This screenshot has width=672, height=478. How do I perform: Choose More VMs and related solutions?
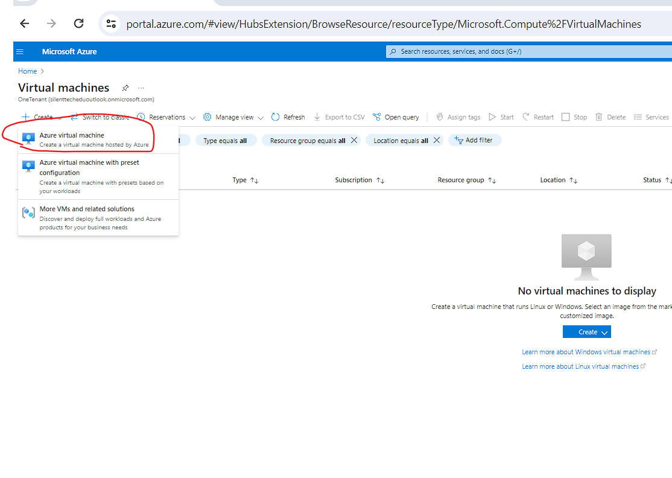pyautogui.click(x=86, y=208)
